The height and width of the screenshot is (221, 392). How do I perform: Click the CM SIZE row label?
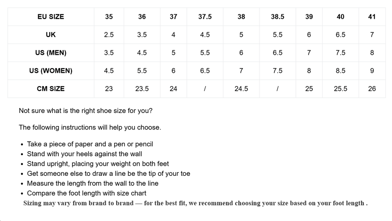(51, 88)
